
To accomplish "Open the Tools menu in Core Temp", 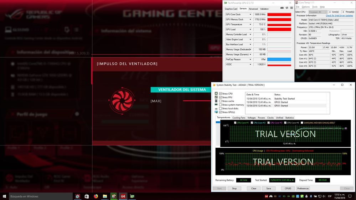I will (x=315, y=7).
